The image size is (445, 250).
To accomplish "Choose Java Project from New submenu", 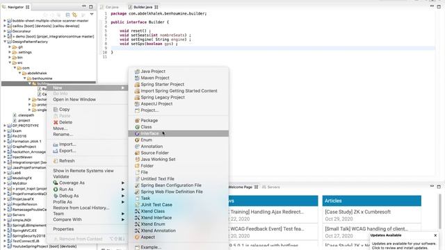I will pyautogui.click(x=153, y=72).
